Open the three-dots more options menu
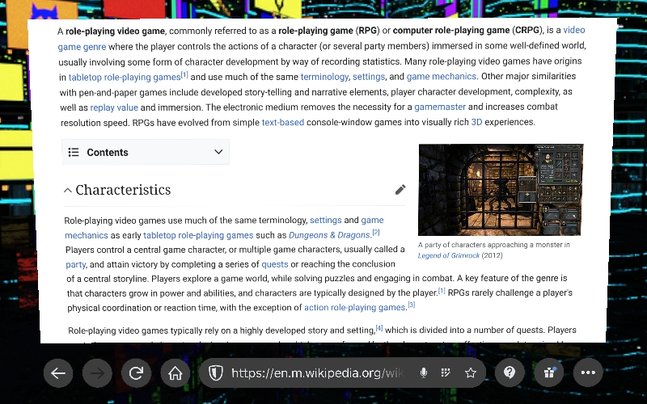 588,373
